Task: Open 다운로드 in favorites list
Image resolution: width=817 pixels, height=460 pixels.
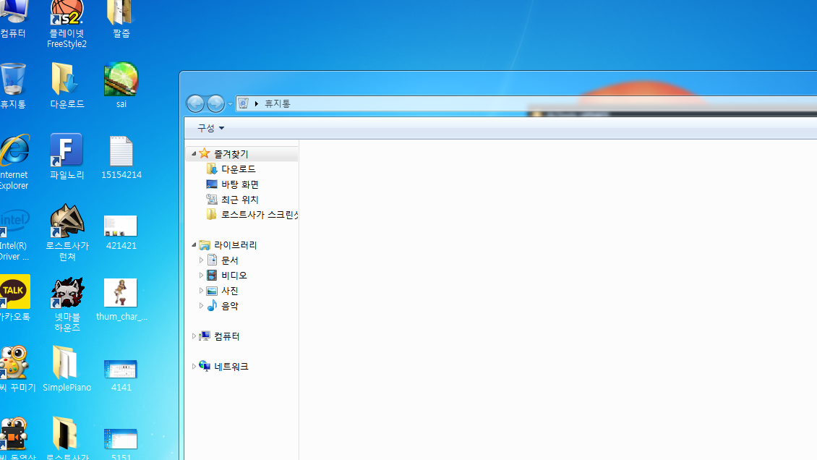Action: coord(238,169)
